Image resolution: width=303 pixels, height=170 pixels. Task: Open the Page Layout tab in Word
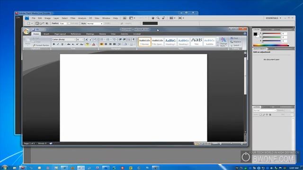60,34
